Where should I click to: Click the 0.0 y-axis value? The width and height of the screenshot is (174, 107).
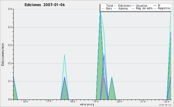coord(10,99)
